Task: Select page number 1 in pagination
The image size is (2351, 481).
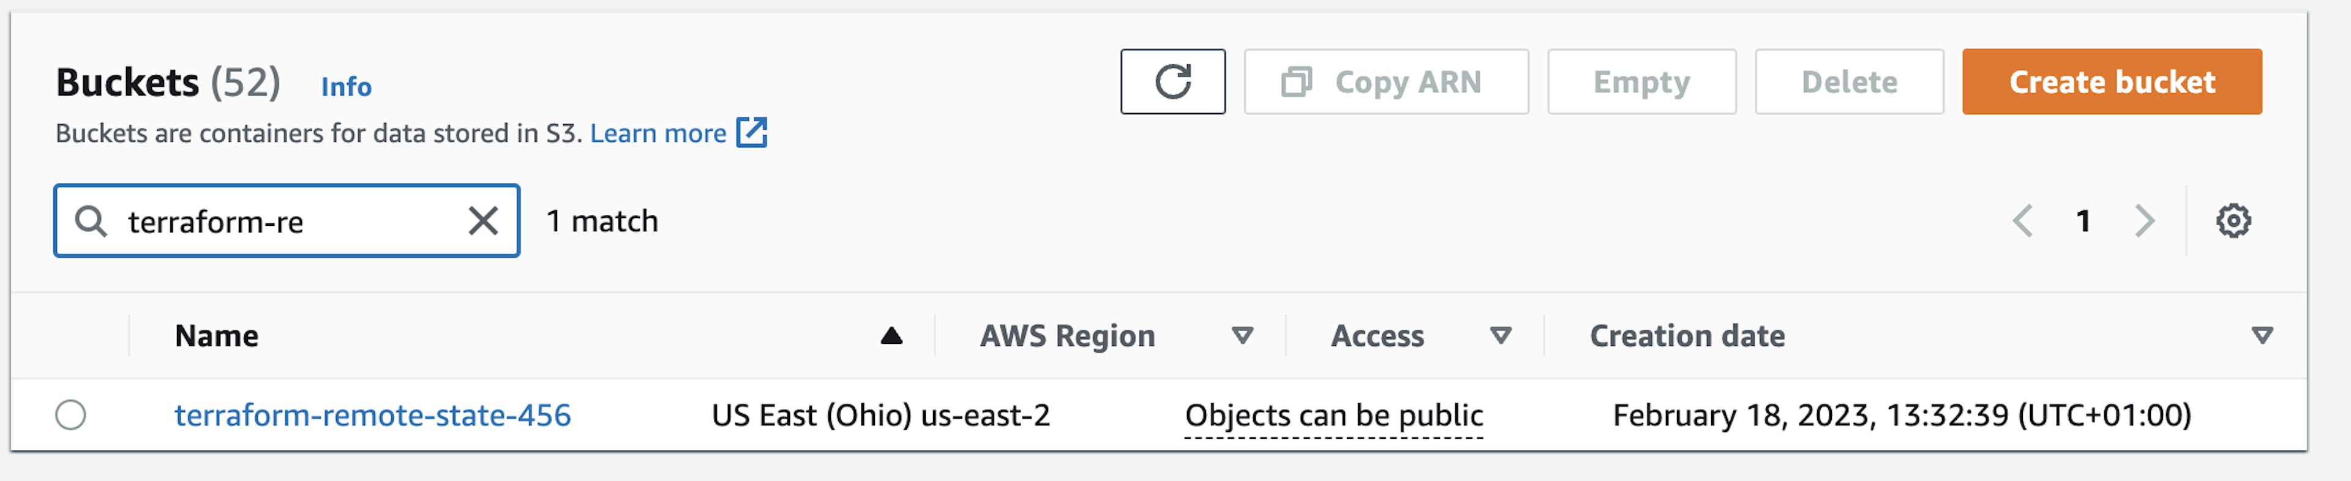Action: click(x=2083, y=221)
